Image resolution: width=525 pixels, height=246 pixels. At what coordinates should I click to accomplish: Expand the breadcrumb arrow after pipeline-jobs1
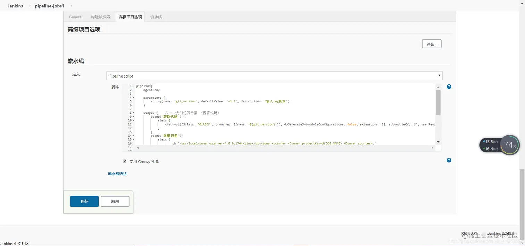click(71, 6)
